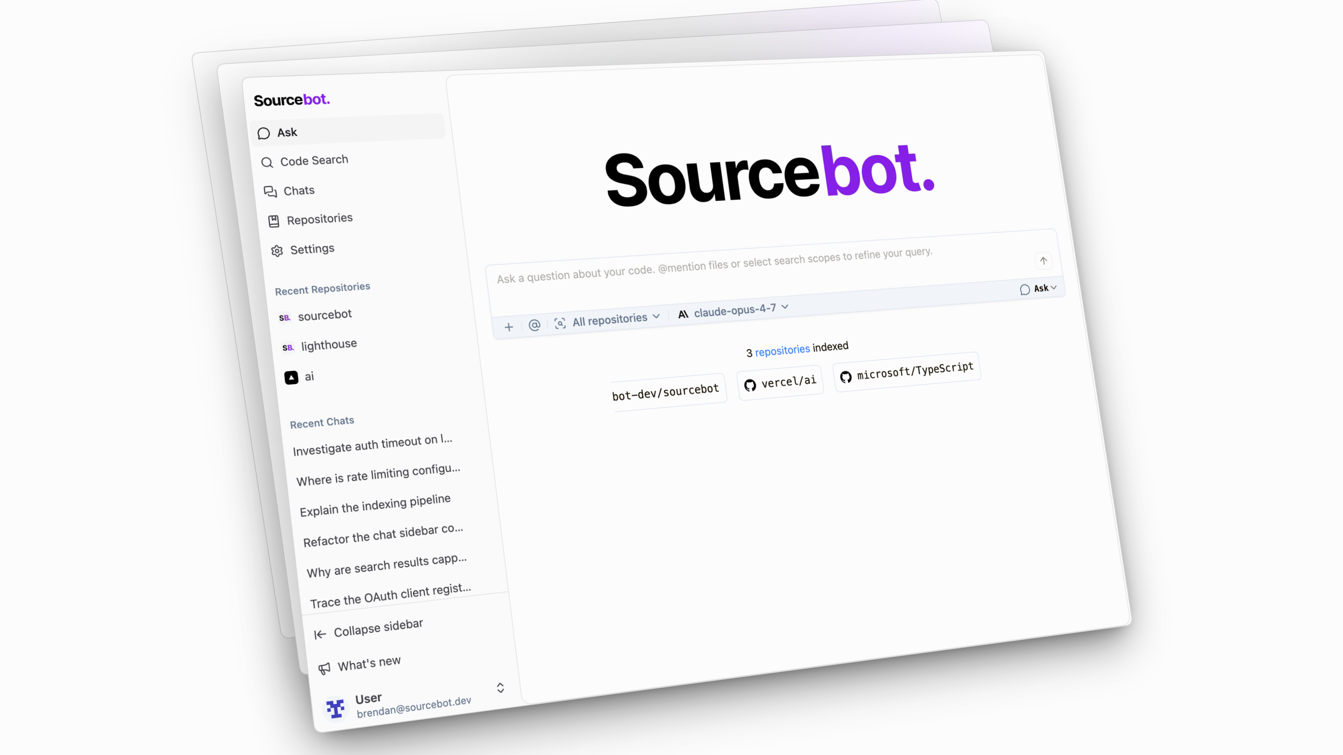Submit query with the up arrow button
The image size is (1343, 755).
tap(1043, 260)
